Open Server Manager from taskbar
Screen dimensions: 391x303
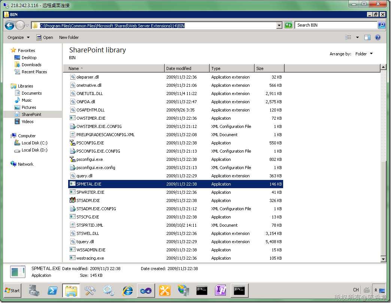point(34,290)
